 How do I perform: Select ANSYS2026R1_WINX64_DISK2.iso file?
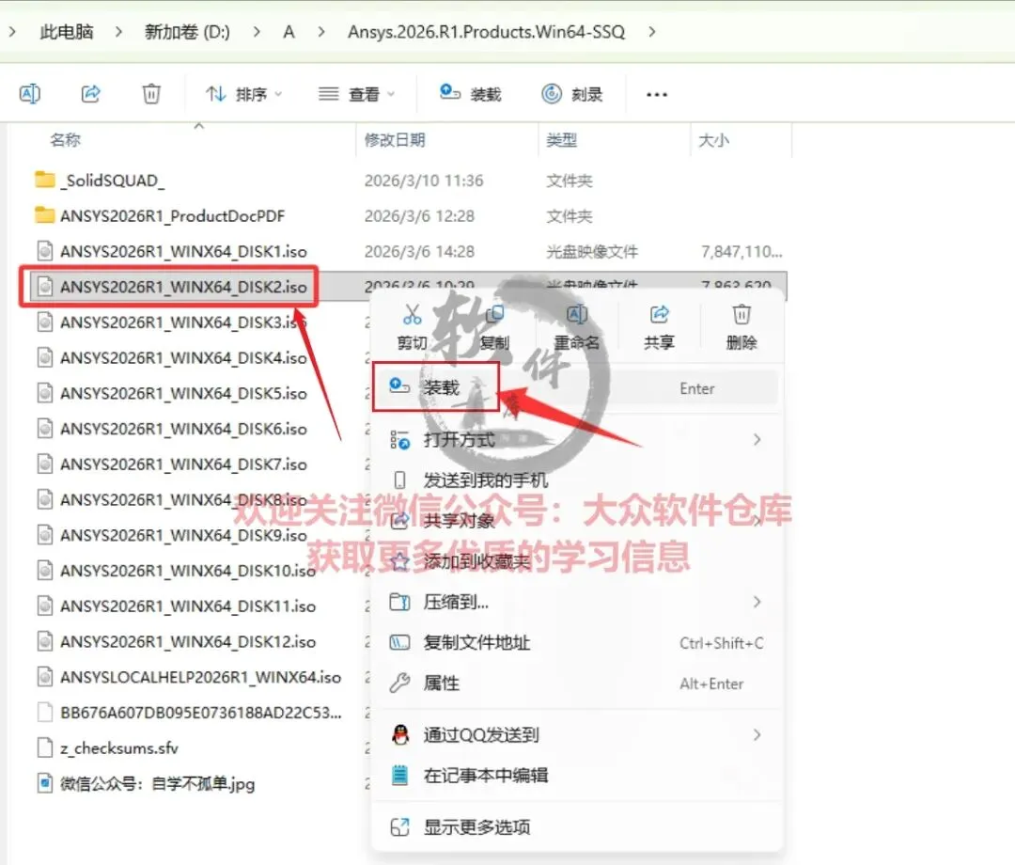[x=183, y=287]
